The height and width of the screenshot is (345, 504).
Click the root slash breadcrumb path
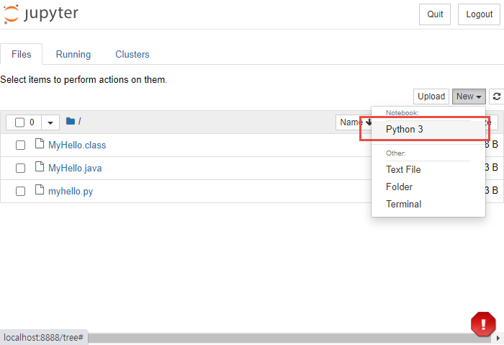pos(79,121)
